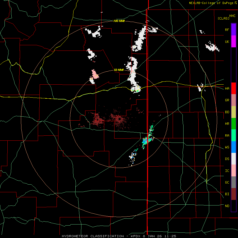The width and height of the screenshot is (238, 238).
Task: Click the "WS" legend label
Action: (x=227, y=147)
